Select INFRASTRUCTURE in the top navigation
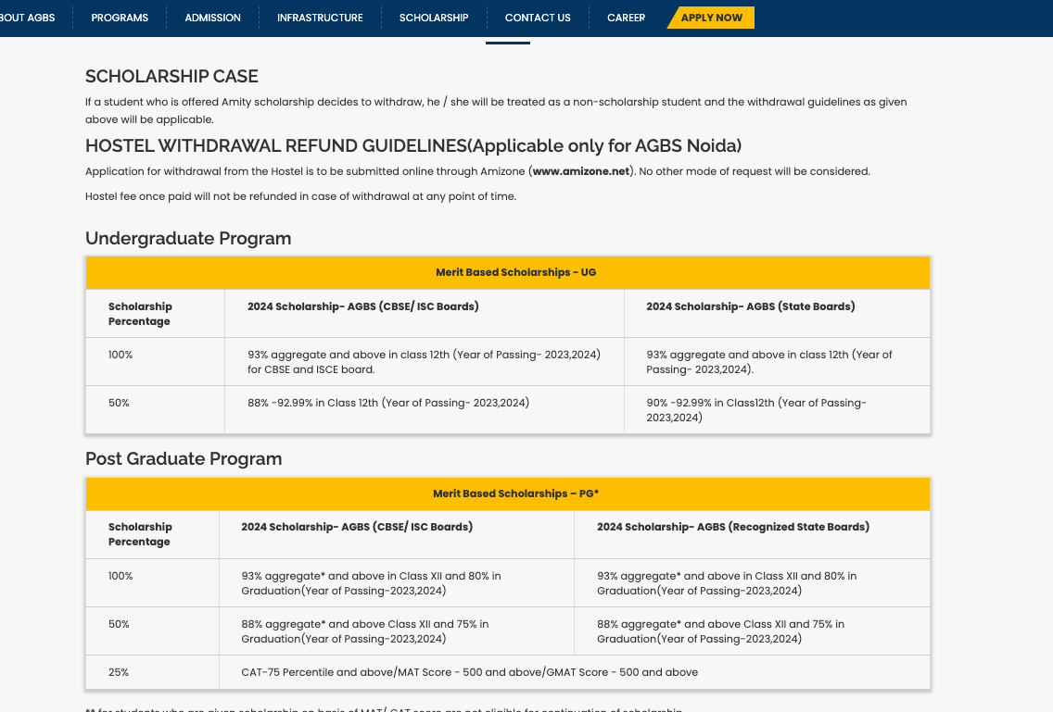Image resolution: width=1053 pixels, height=712 pixels. pos(320,18)
